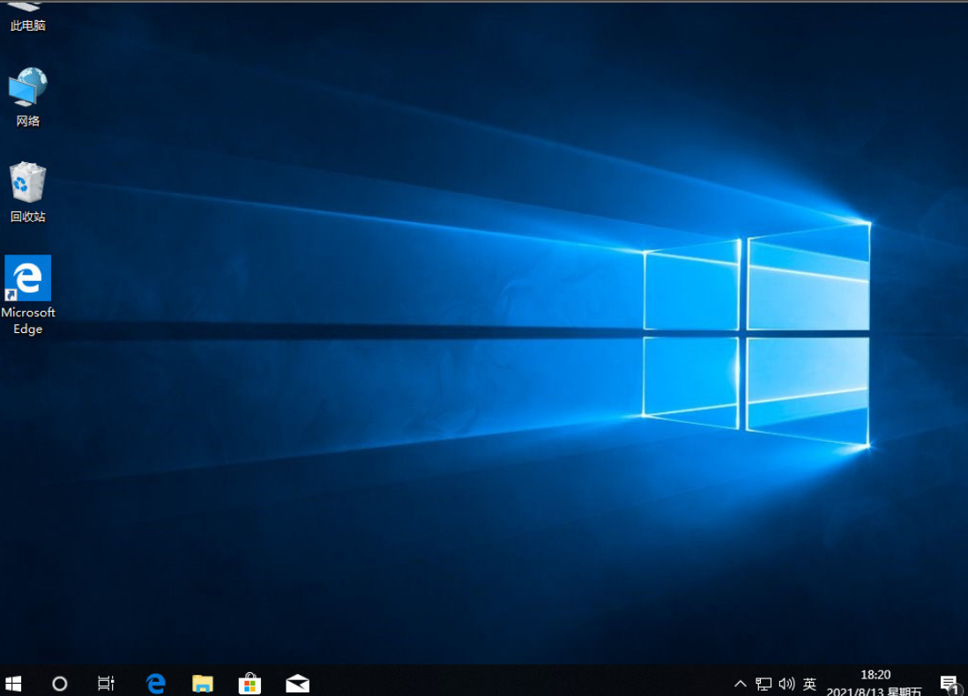The image size is (968, 696).
Task: Click the Microsoft Edge text label on desktop
Action: click(x=27, y=321)
